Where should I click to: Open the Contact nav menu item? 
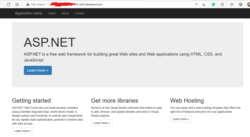pyautogui.click(x=79, y=14)
